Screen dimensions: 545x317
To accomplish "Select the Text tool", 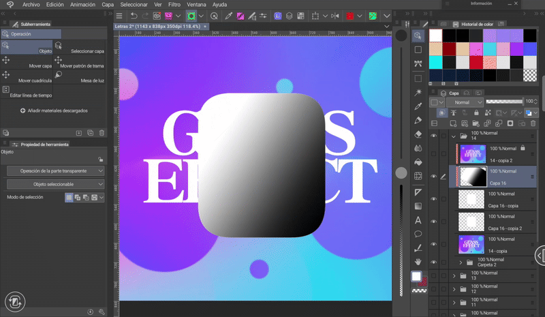I will point(418,220).
